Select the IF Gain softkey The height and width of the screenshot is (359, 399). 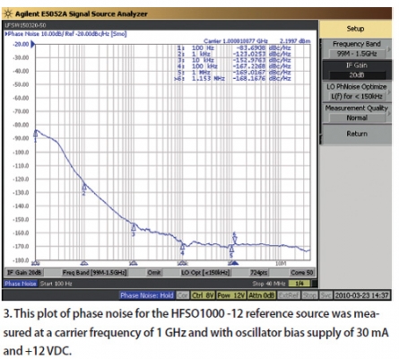[356, 70]
